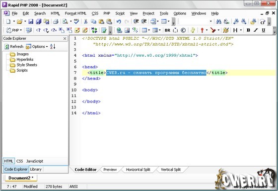
Task: Switch to the Library panel tab
Action: point(36,169)
